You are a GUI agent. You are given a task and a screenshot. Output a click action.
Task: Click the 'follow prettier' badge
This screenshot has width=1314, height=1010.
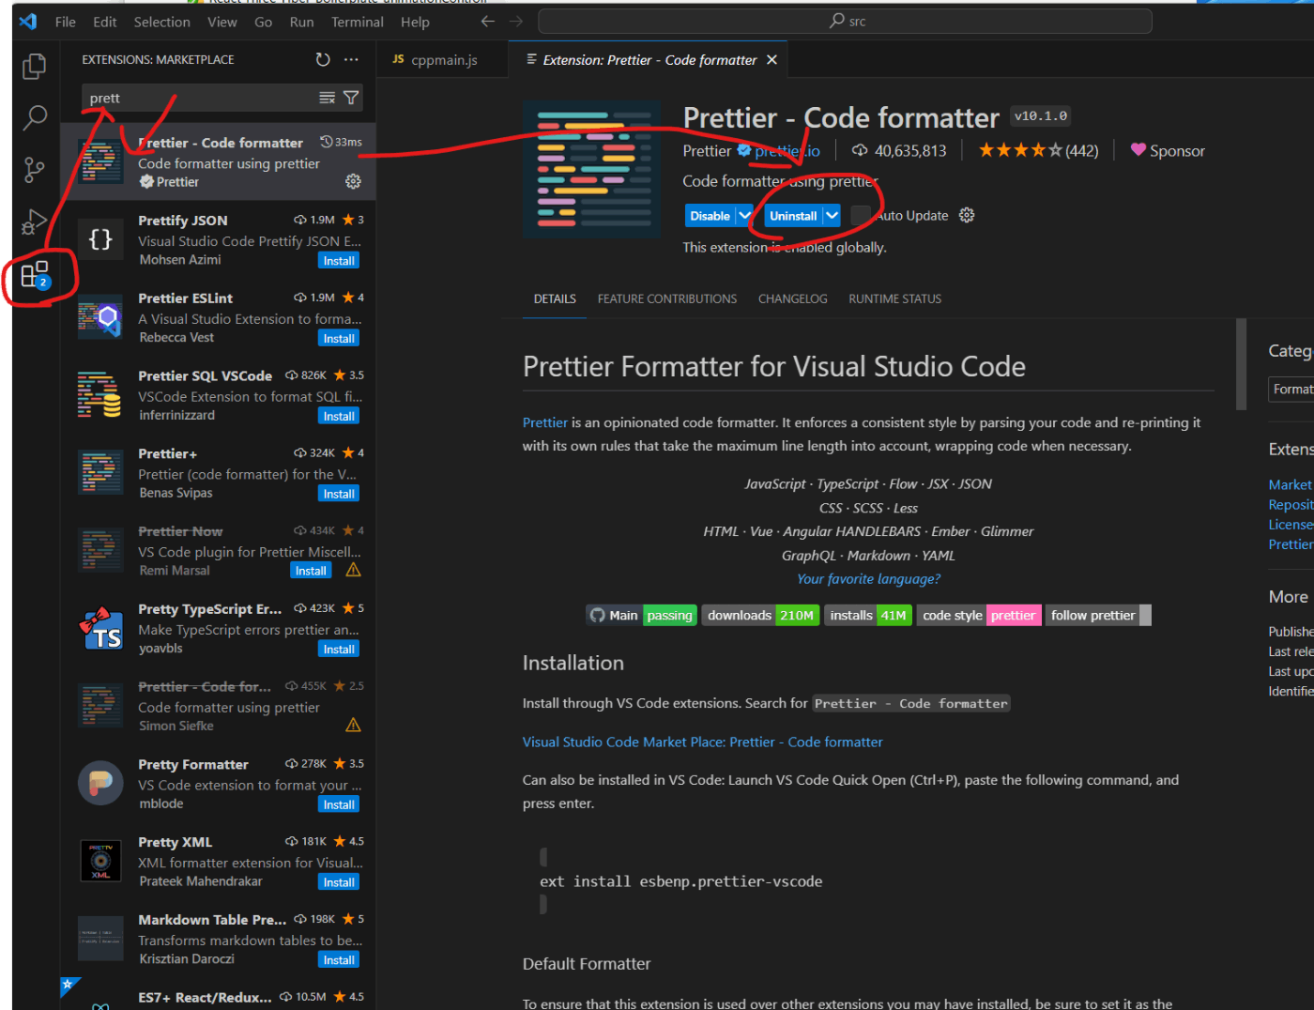tap(1098, 616)
